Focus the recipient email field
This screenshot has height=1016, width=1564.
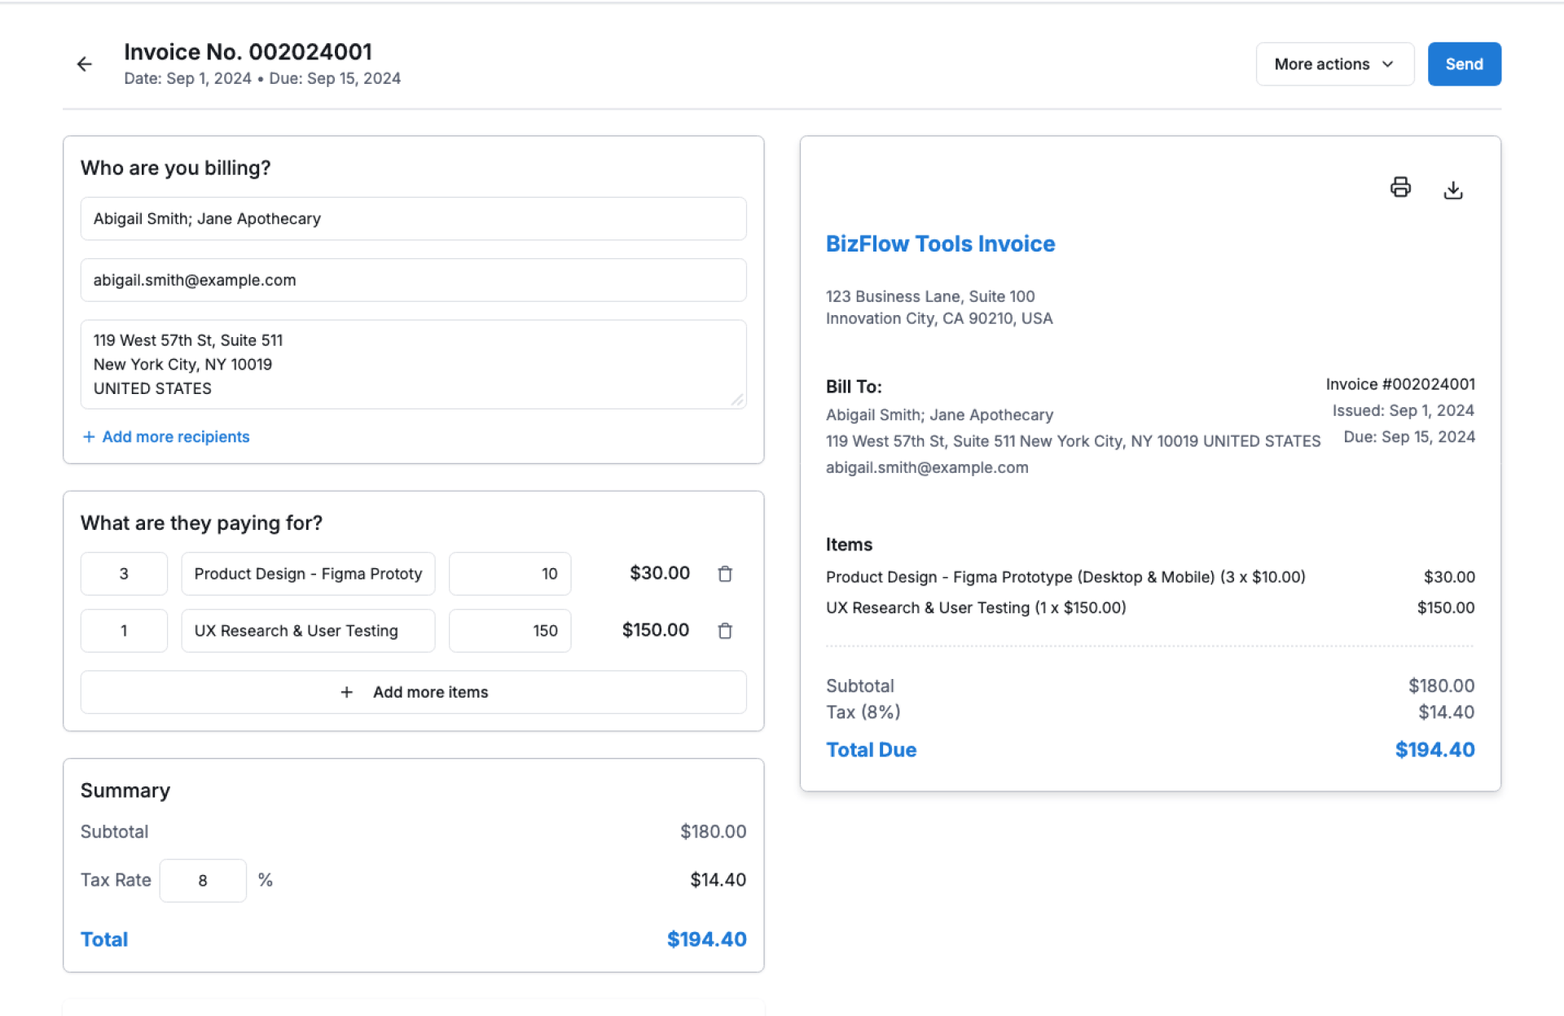tap(413, 280)
